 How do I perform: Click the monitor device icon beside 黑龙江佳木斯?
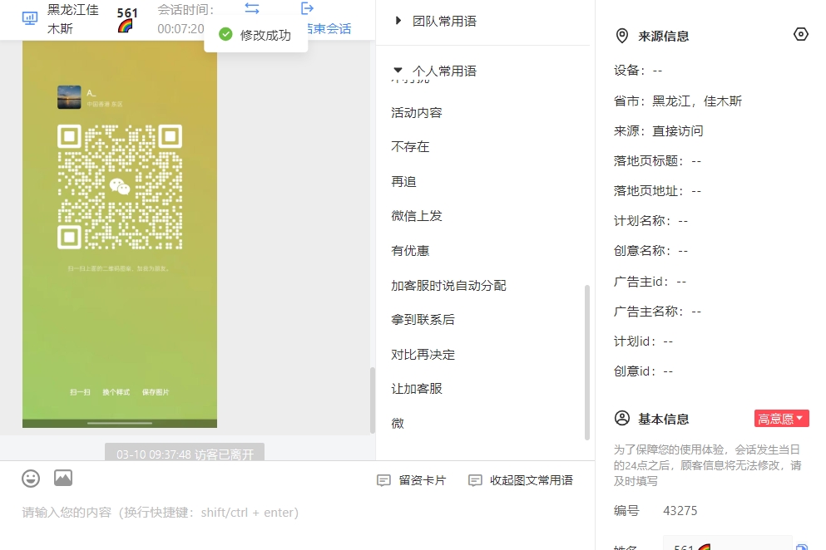(29, 18)
